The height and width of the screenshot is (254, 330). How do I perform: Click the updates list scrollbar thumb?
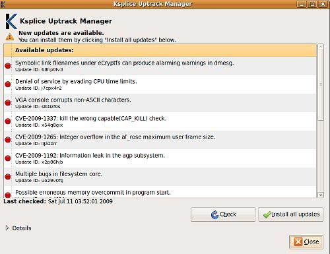321,85
